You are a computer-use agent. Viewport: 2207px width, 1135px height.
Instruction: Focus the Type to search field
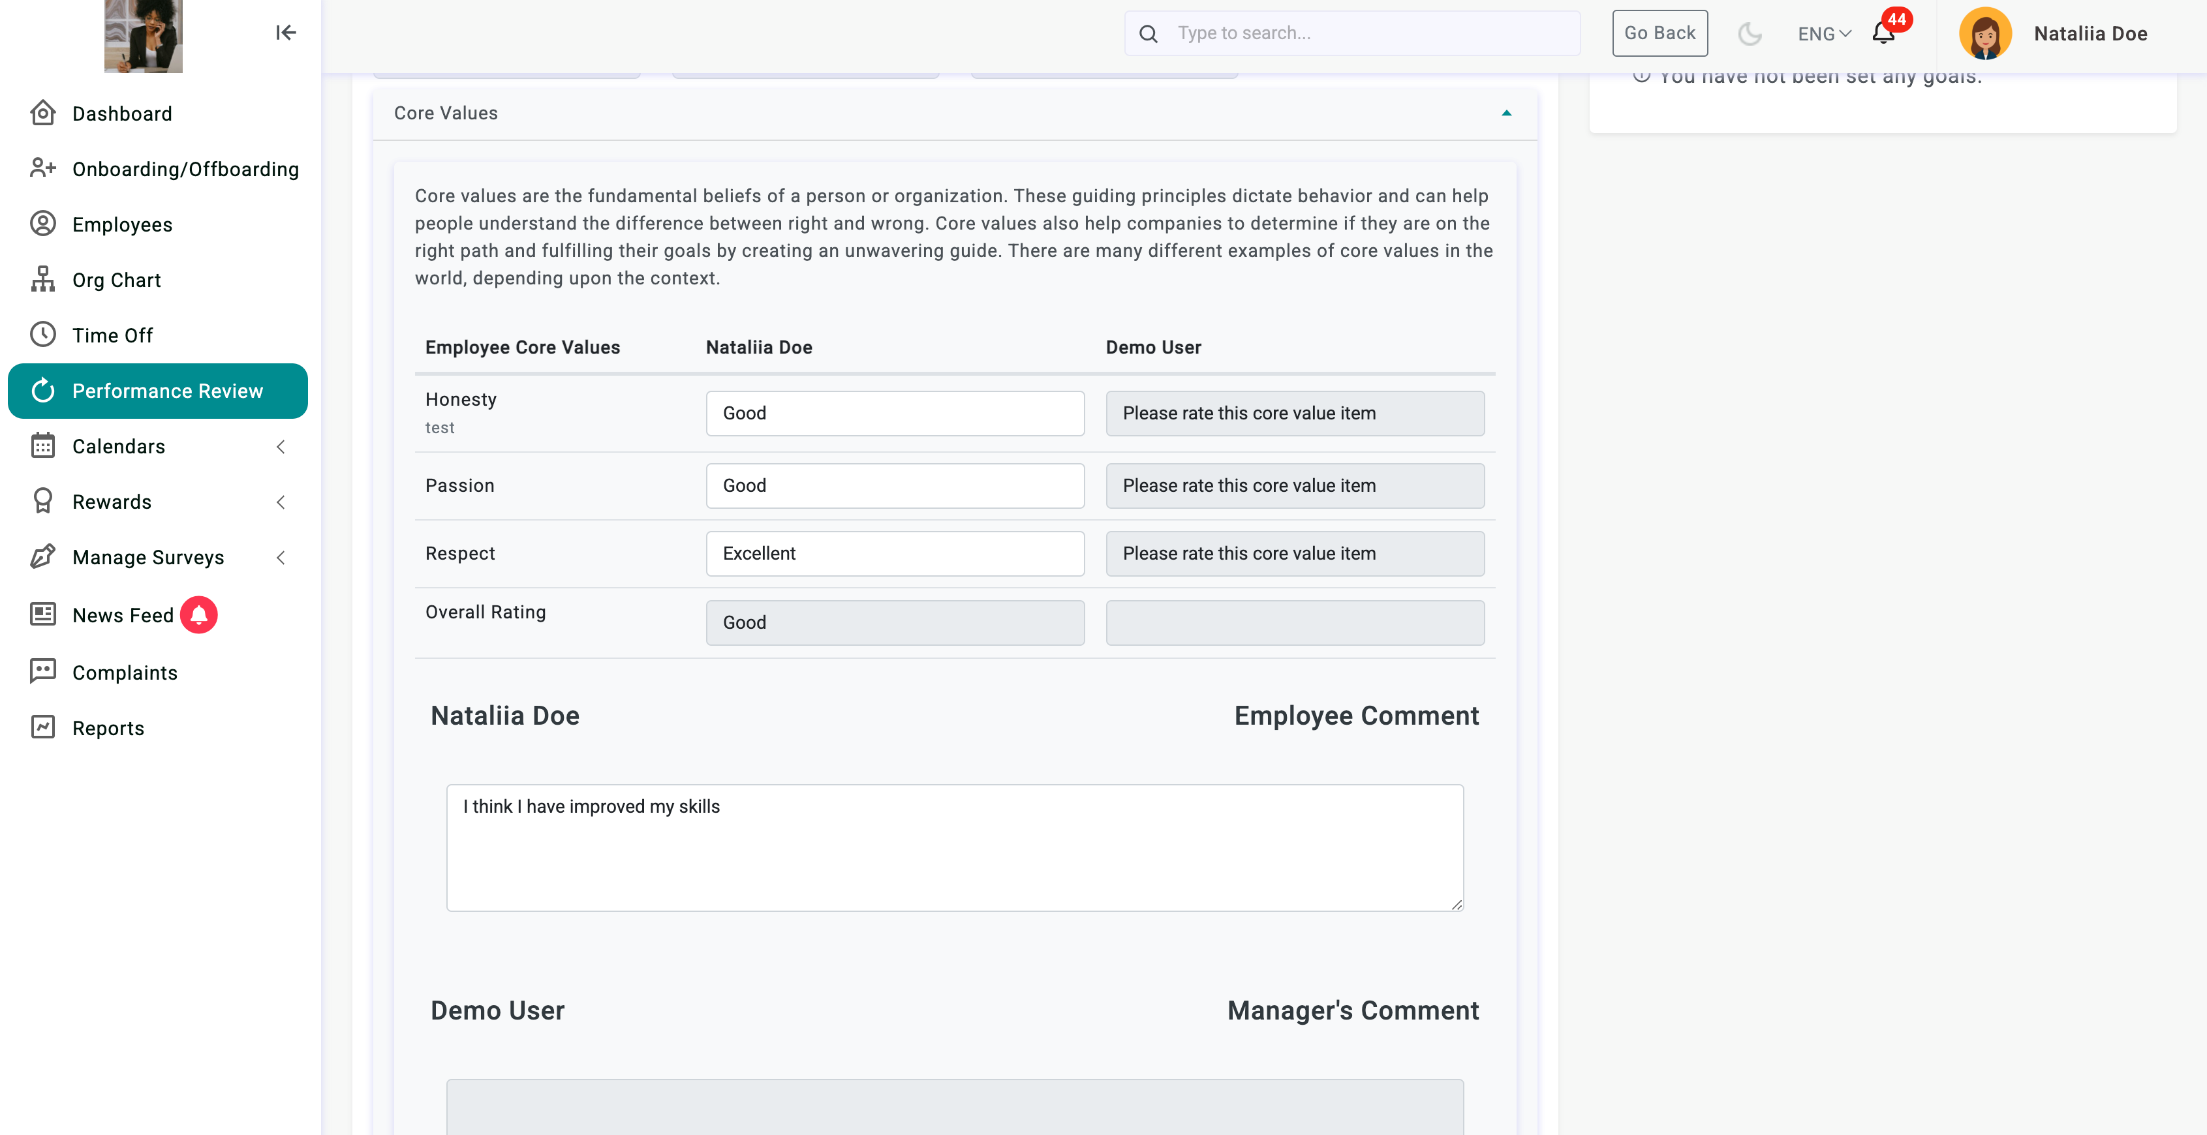coord(1352,33)
